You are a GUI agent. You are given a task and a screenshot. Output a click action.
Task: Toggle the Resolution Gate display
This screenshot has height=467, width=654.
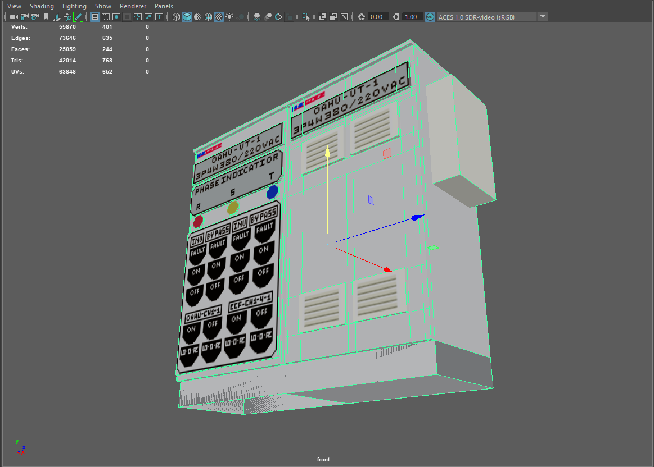coord(116,17)
